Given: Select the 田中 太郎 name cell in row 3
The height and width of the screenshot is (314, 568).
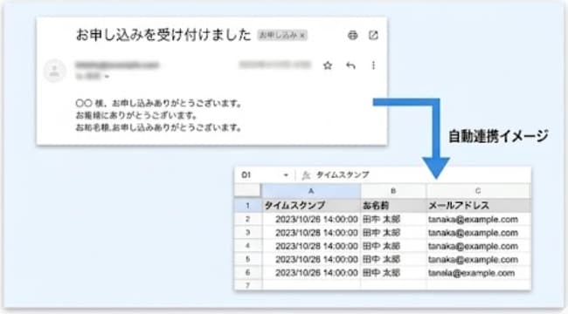Looking at the screenshot, I should pyautogui.click(x=393, y=233).
